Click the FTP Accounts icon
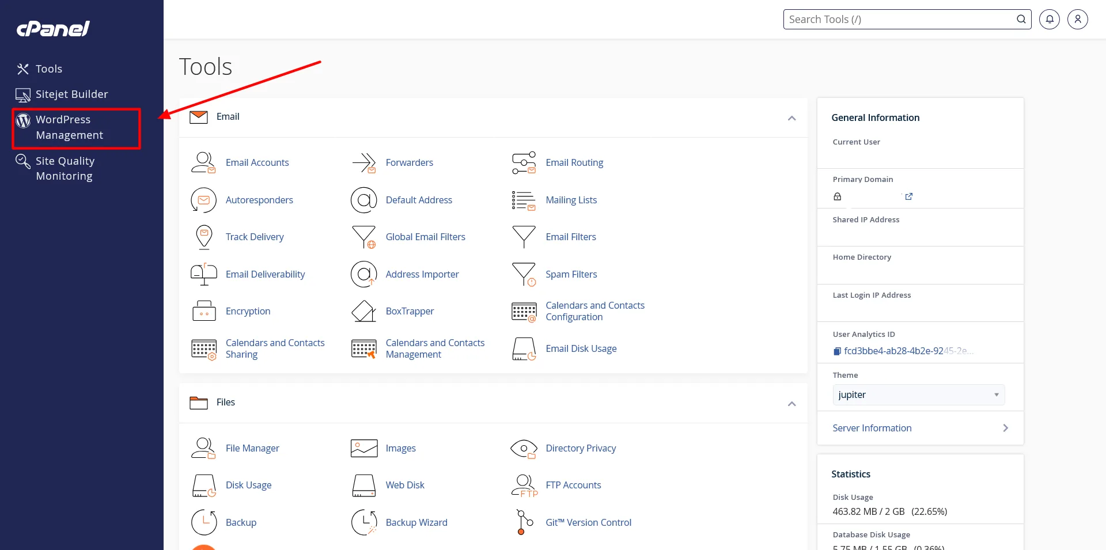The height and width of the screenshot is (550, 1106). pyautogui.click(x=524, y=485)
